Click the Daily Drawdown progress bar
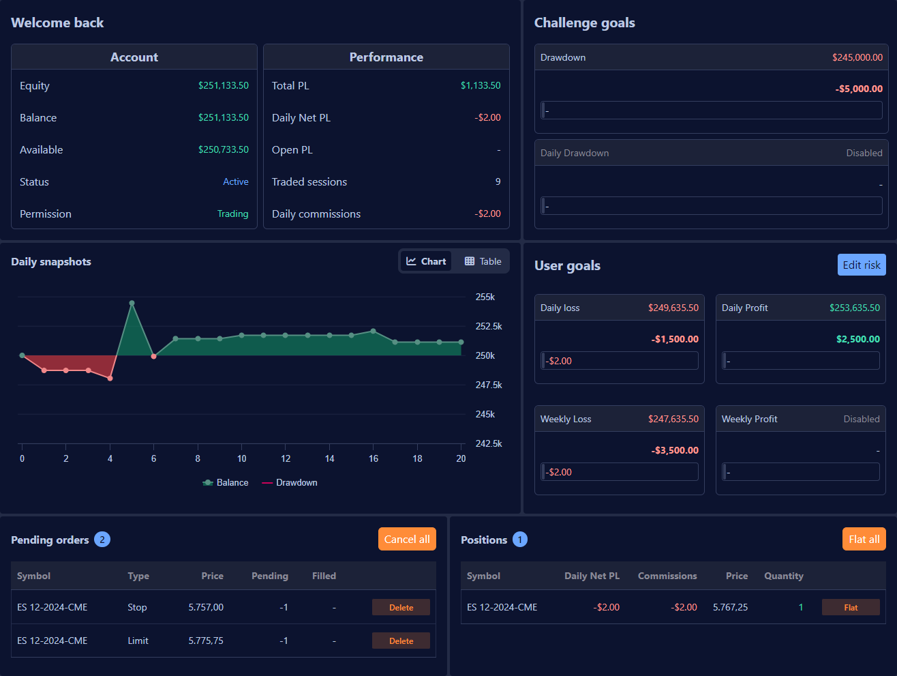 (712, 206)
